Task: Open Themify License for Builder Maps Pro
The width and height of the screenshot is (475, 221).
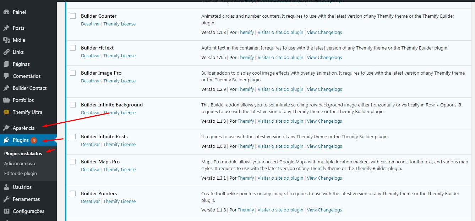Action: (120, 170)
